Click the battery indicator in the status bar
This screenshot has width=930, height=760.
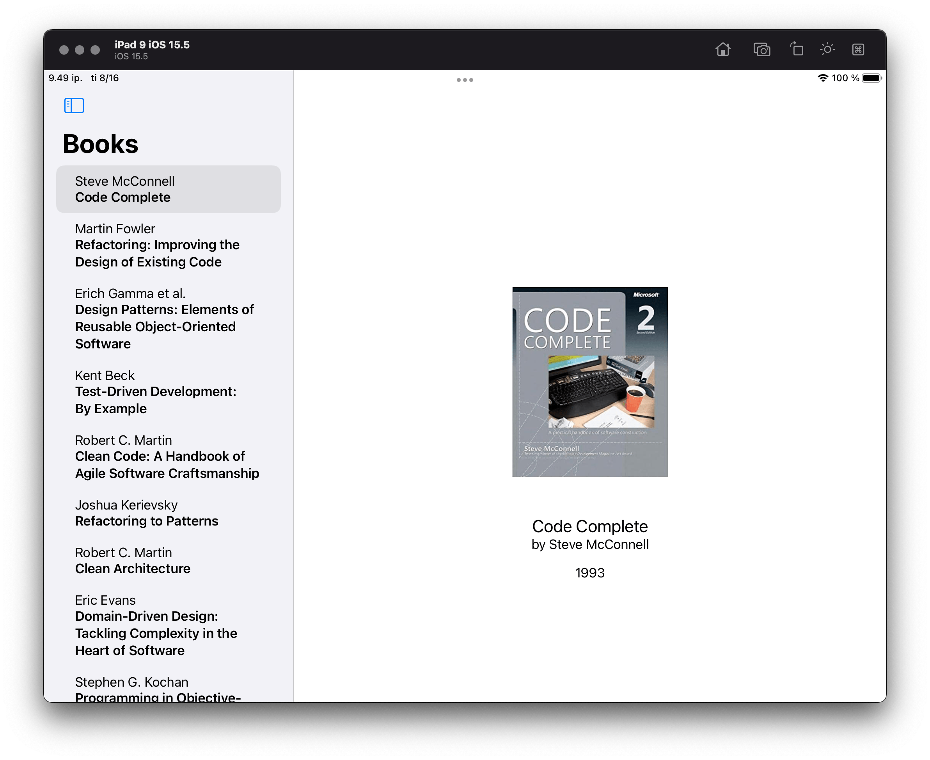click(871, 78)
